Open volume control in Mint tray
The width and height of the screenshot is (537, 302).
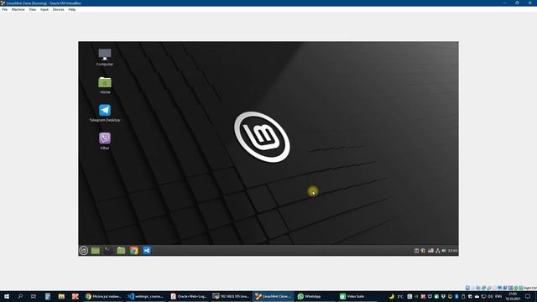(444, 251)
